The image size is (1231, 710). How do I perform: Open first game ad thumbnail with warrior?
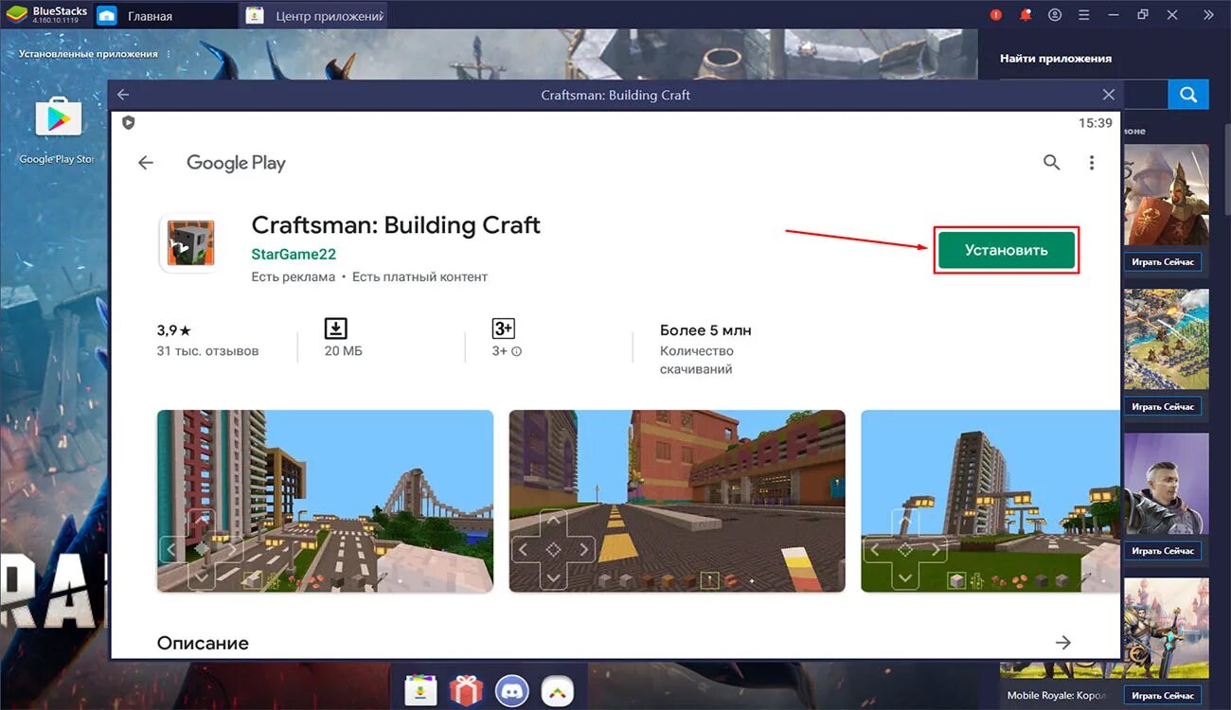tap(1166, 195)
